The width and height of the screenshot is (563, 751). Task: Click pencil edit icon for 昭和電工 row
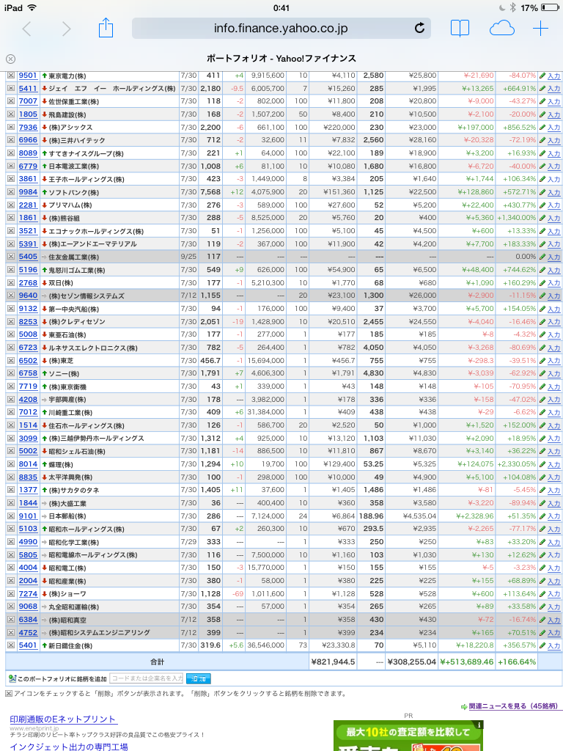coord(542,568)
